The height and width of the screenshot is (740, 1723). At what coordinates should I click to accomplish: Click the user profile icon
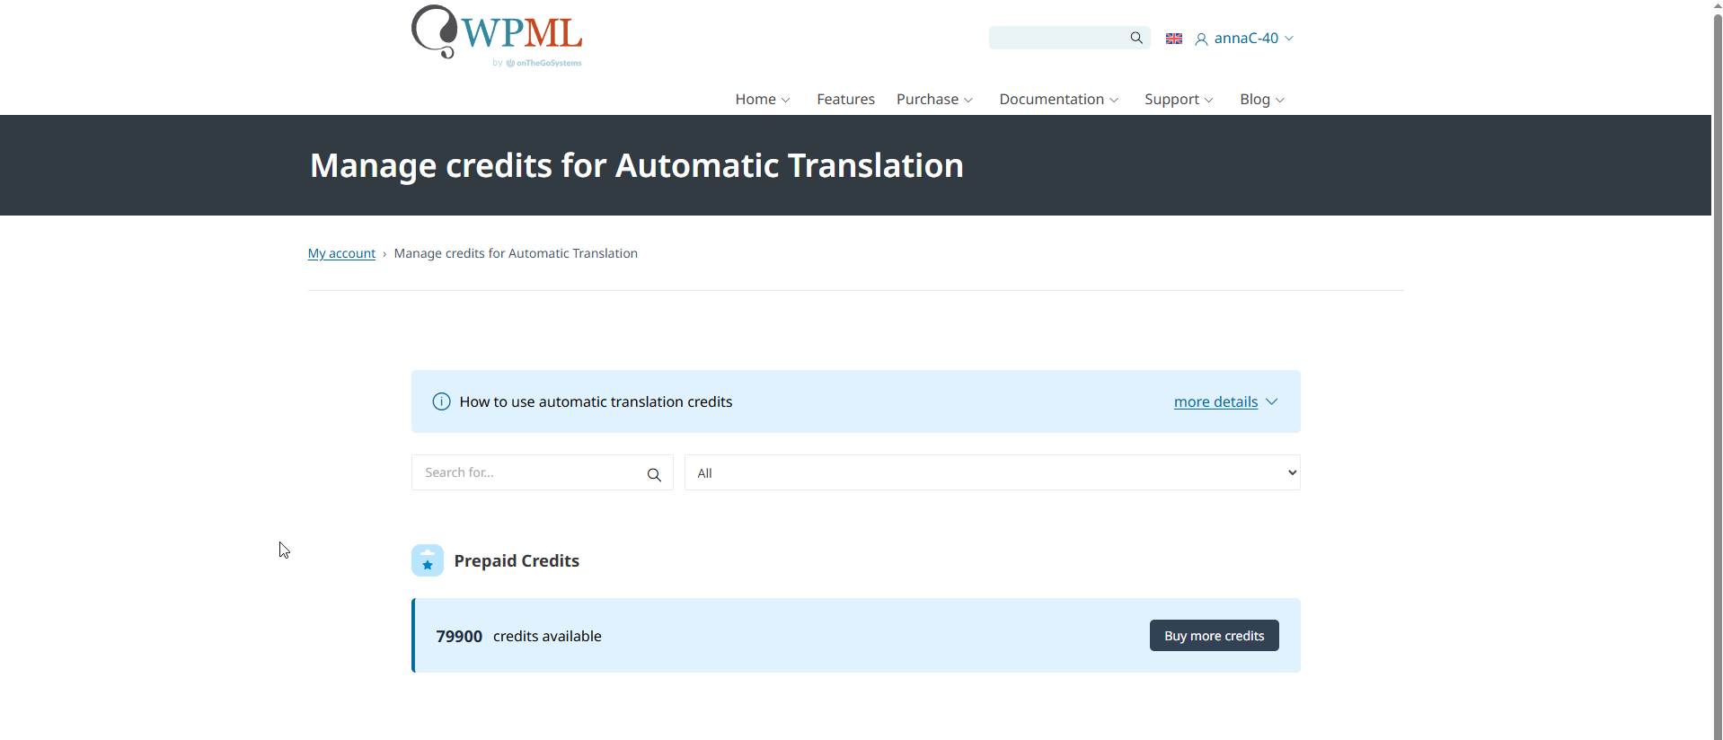1201,39
